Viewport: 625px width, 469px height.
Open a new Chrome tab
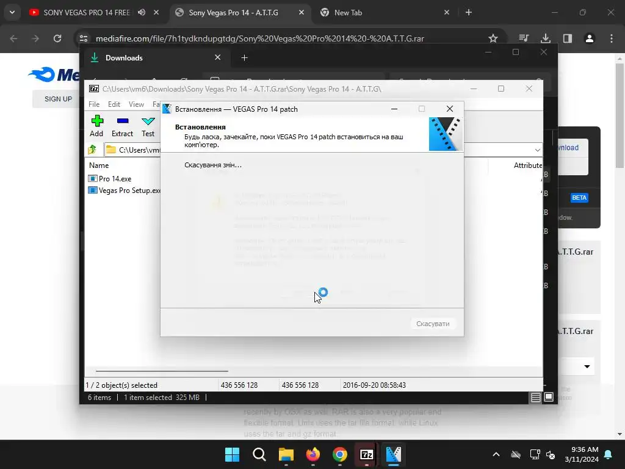point(469,12)
